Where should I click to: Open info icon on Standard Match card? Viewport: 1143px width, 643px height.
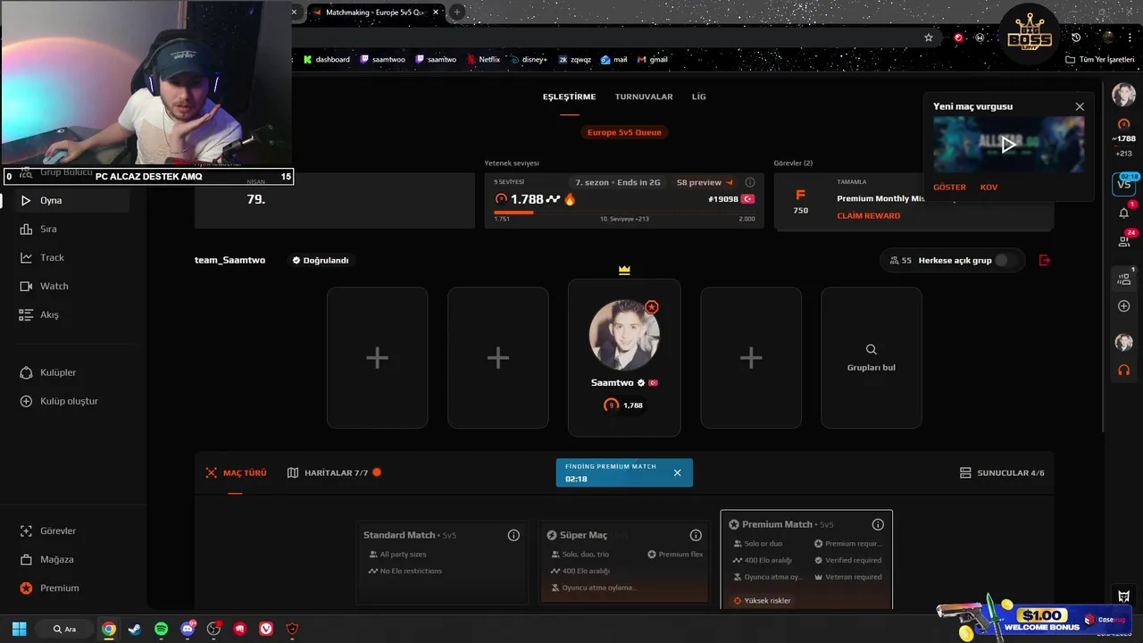pos(513,535)
